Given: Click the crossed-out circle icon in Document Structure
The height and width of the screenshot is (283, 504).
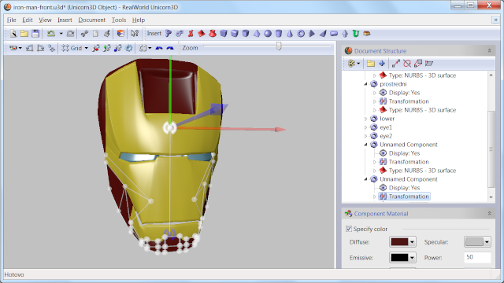Looking at the screenshot, I should point(407,64).
